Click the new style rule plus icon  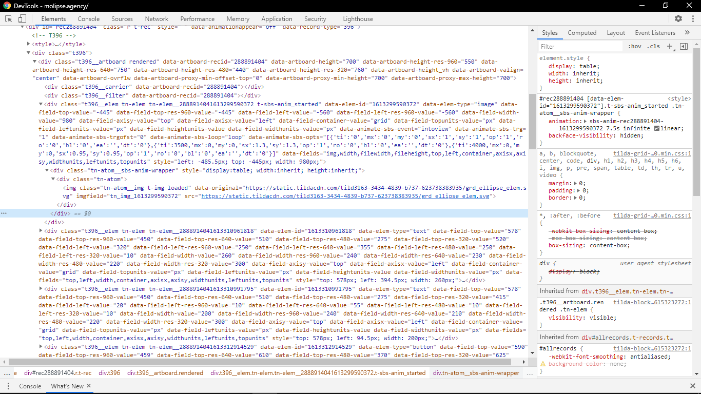tap(669, 46)
